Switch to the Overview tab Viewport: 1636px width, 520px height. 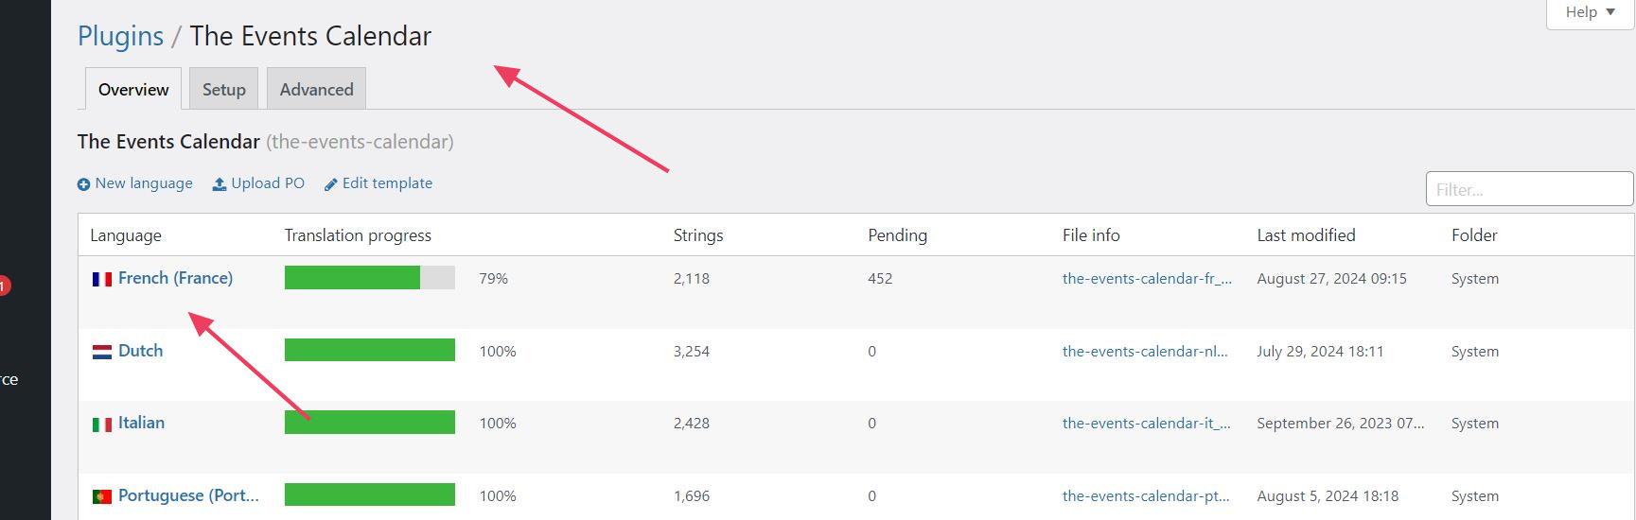tap(133, 89)
